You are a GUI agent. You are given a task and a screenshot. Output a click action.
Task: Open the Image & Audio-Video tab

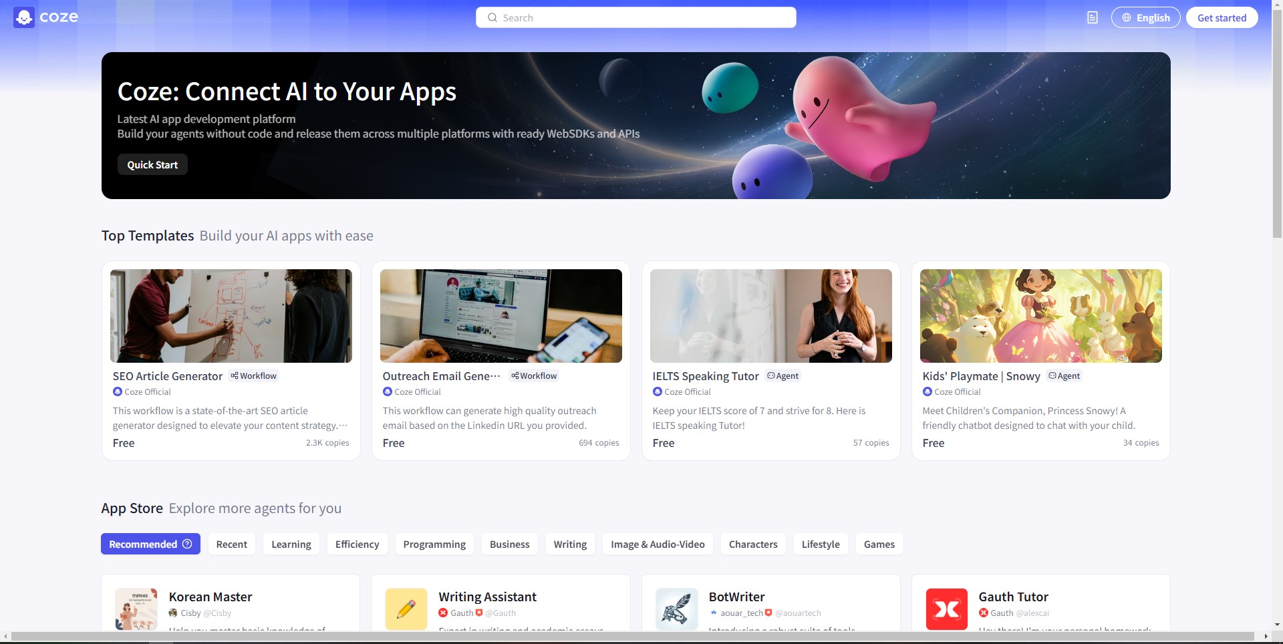point(658,544)
